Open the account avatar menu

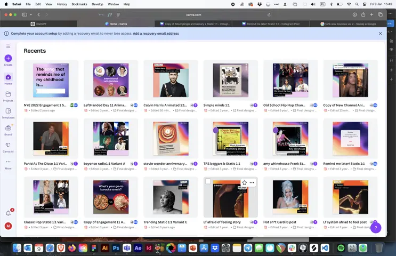(8, 226)
